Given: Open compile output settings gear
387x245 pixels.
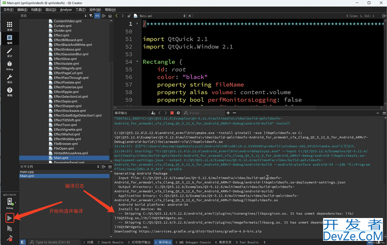Looking at the screenshot, I should click(x=178, y=113).
